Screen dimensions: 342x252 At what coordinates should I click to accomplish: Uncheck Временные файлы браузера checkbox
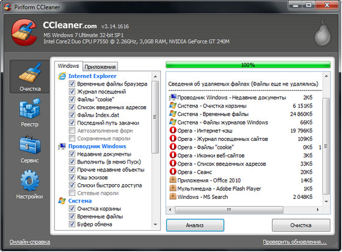(x=72, y=84)
